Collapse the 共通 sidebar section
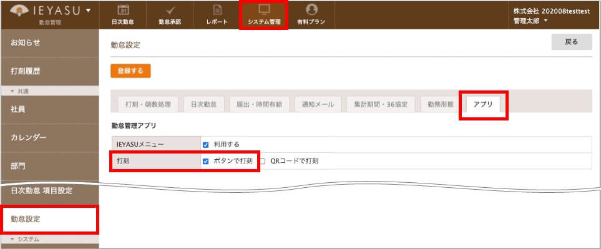 (x=20, y=91)
